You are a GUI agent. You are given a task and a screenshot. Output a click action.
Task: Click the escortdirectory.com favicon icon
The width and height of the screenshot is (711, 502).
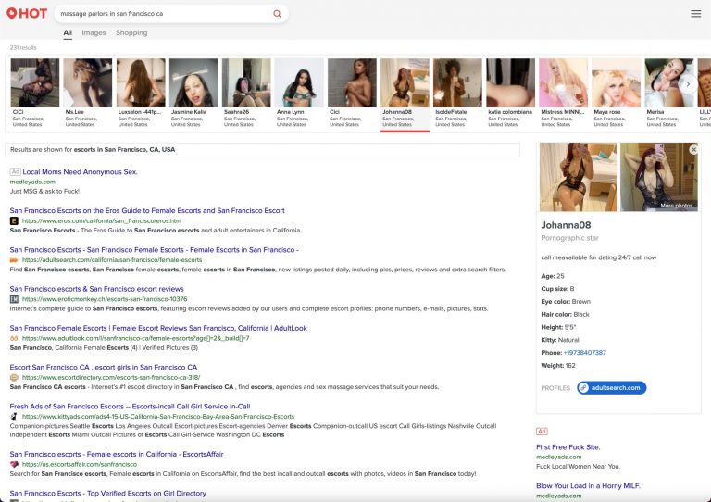coord(14,377)
